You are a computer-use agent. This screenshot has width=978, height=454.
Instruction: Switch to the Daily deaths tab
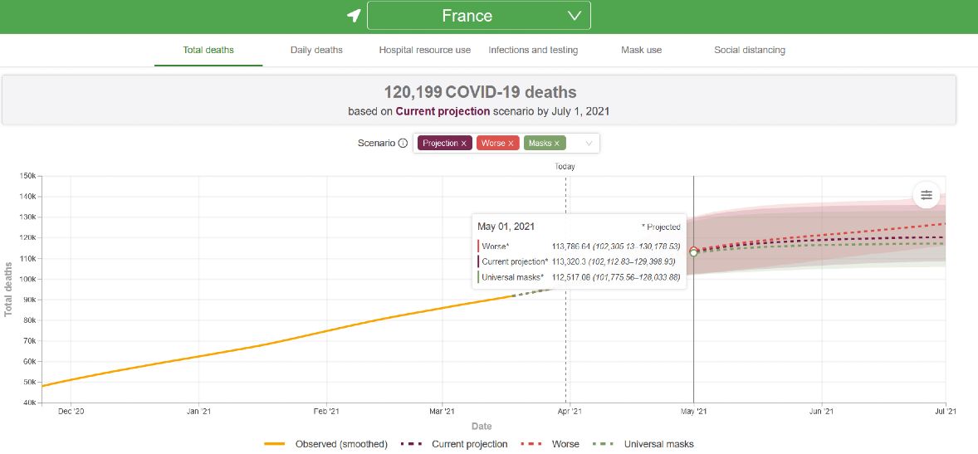[316, 50]
